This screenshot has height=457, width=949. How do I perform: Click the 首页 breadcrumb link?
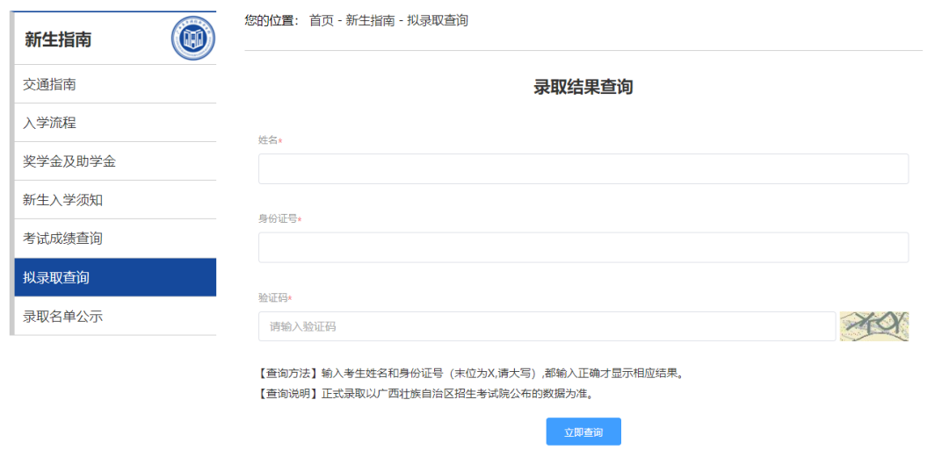click(x=321, y=20)
